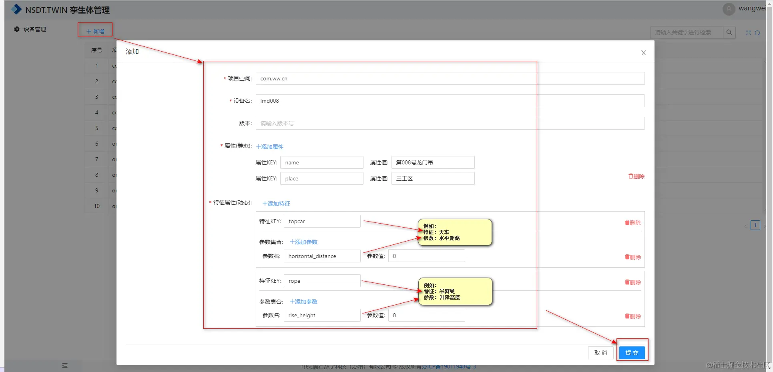Select table row number 1
This screenshot has height=372, width=773.
(x=96, y=66)
